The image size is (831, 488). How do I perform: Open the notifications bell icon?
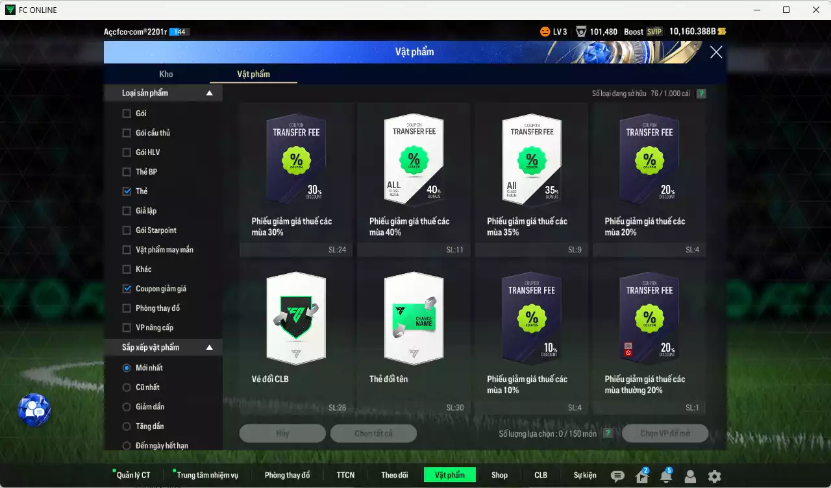click(665, 476)
